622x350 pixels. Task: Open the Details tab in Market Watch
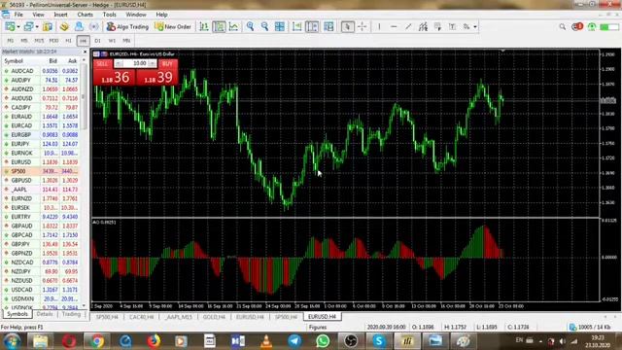(45, 314)
